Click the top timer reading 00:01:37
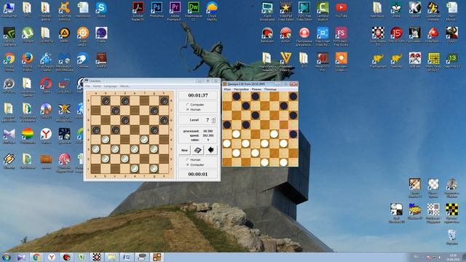This screenshot has width=466, height=262. pos(198,95)
